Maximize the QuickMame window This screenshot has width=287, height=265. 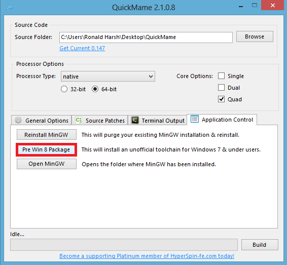[x=255, y=5]
